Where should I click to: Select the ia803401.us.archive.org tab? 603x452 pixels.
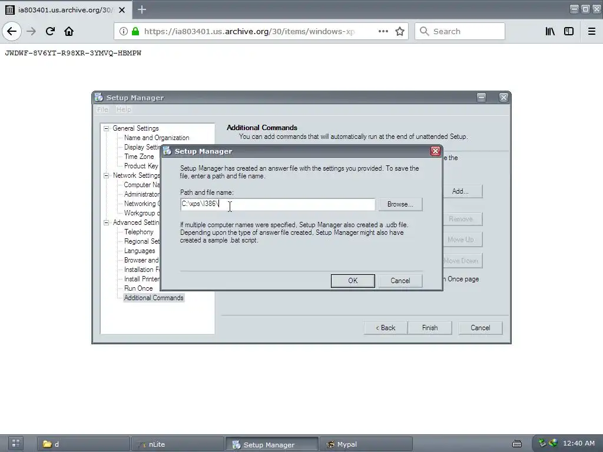[x=66, y=9]
